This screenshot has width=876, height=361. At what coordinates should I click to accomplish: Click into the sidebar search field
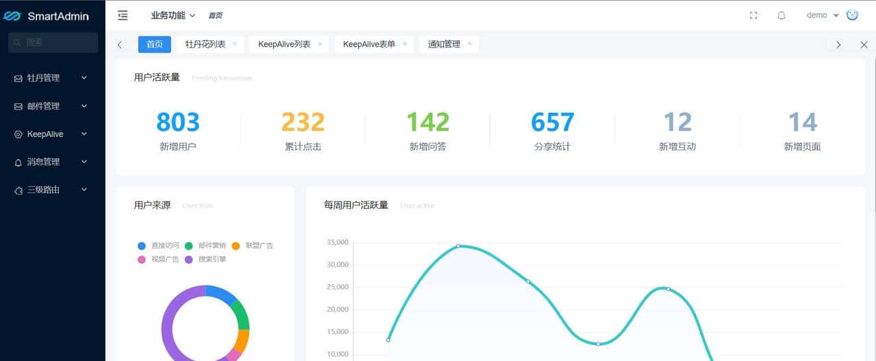[53, 42]
